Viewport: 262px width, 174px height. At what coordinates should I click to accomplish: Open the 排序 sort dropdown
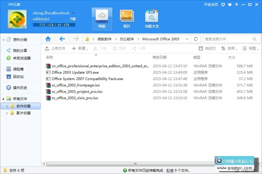pyautogui.click(x=229, y=48)
